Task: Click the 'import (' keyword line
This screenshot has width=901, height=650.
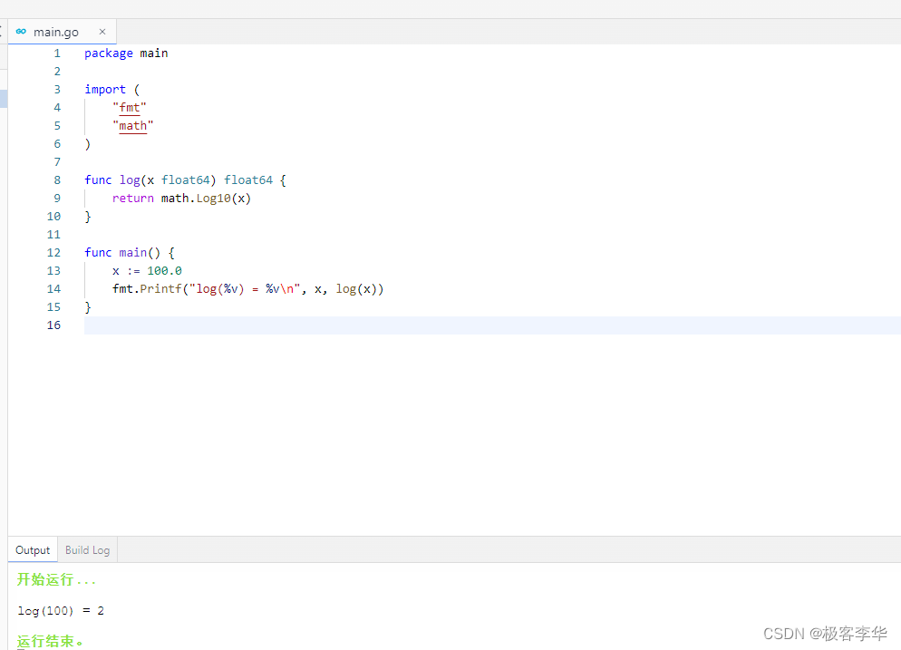Action: pyautogui.click(x=112, y=90)
